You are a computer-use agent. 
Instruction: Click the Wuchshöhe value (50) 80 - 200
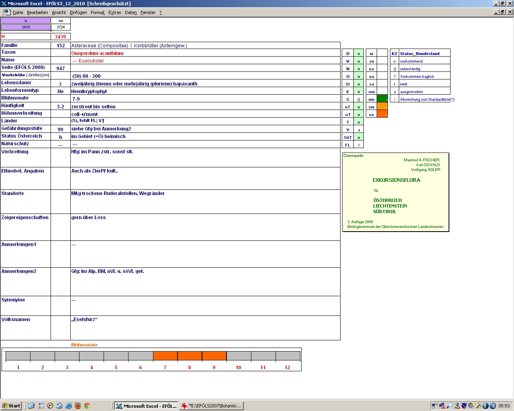[205, 76]
